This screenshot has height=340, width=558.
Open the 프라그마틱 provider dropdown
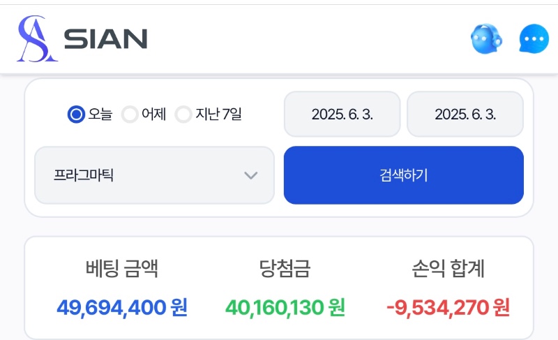[154, 175]
